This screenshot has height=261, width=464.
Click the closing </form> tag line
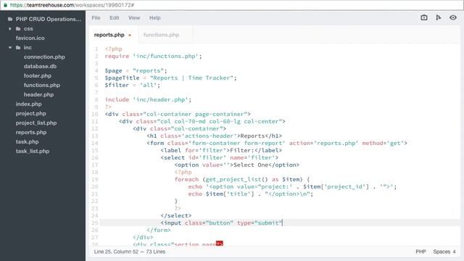(159, 231)
